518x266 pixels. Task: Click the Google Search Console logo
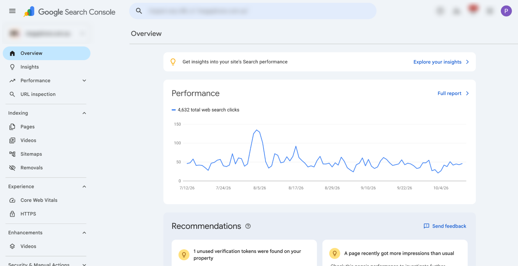coord(69,12)
